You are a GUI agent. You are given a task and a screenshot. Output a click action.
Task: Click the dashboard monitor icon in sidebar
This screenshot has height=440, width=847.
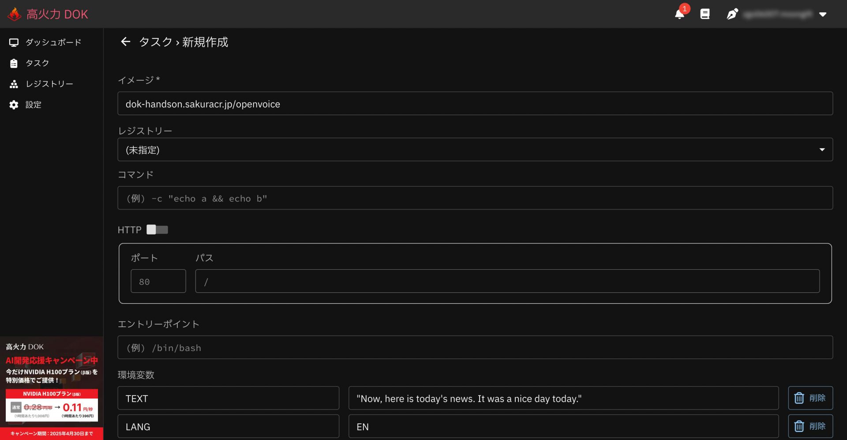(14, 42)
